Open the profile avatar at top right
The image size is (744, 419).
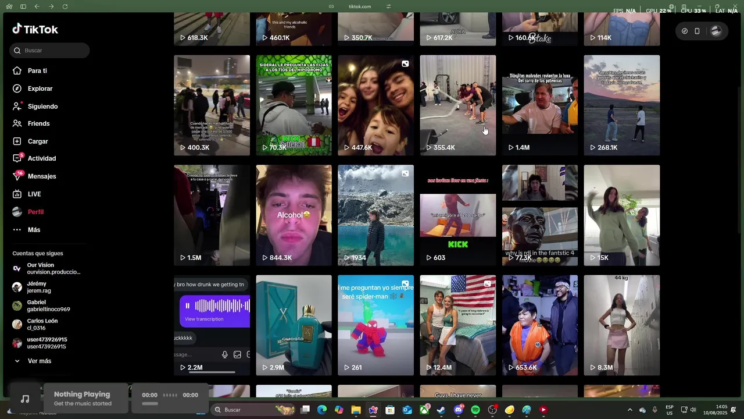pos(716,31)
